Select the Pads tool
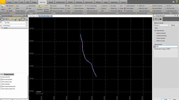 click(x=68, y=6)
